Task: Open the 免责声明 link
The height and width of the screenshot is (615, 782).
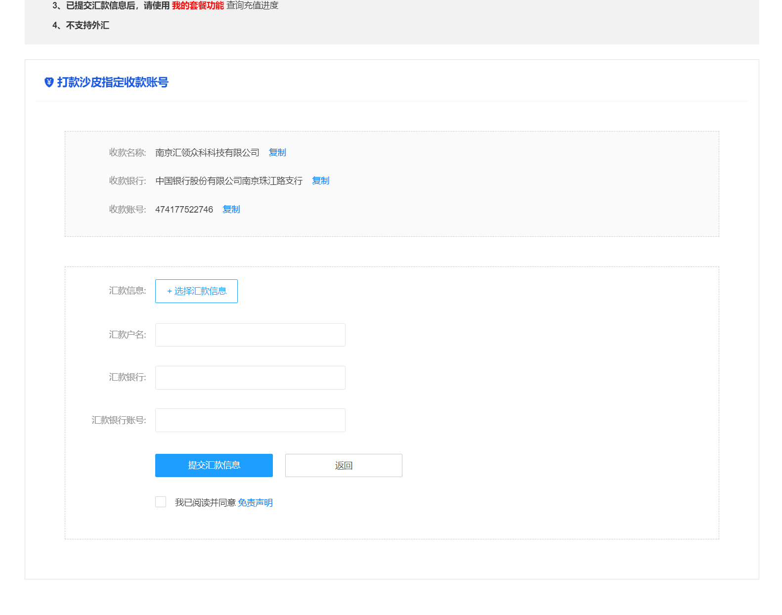Action: click(x=255, y=503)
